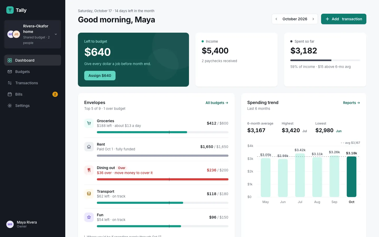Open the Budgets menu item
This screenshot has height=237, width=379.
click(x=33, y=72)
